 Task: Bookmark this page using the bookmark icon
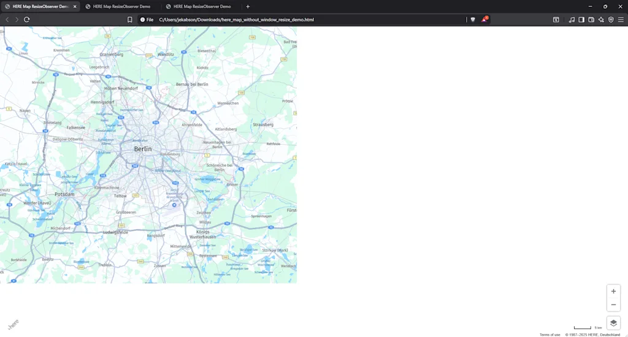click(130, 20)
